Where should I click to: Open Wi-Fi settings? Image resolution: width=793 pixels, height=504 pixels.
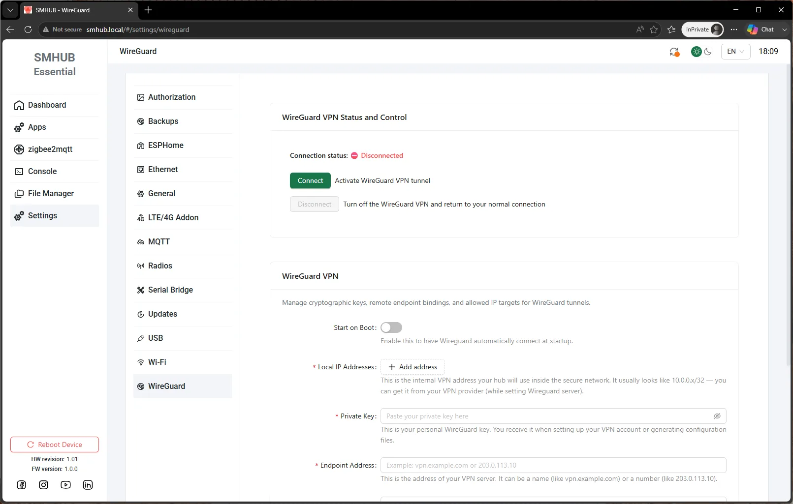(x=183, y=362)
